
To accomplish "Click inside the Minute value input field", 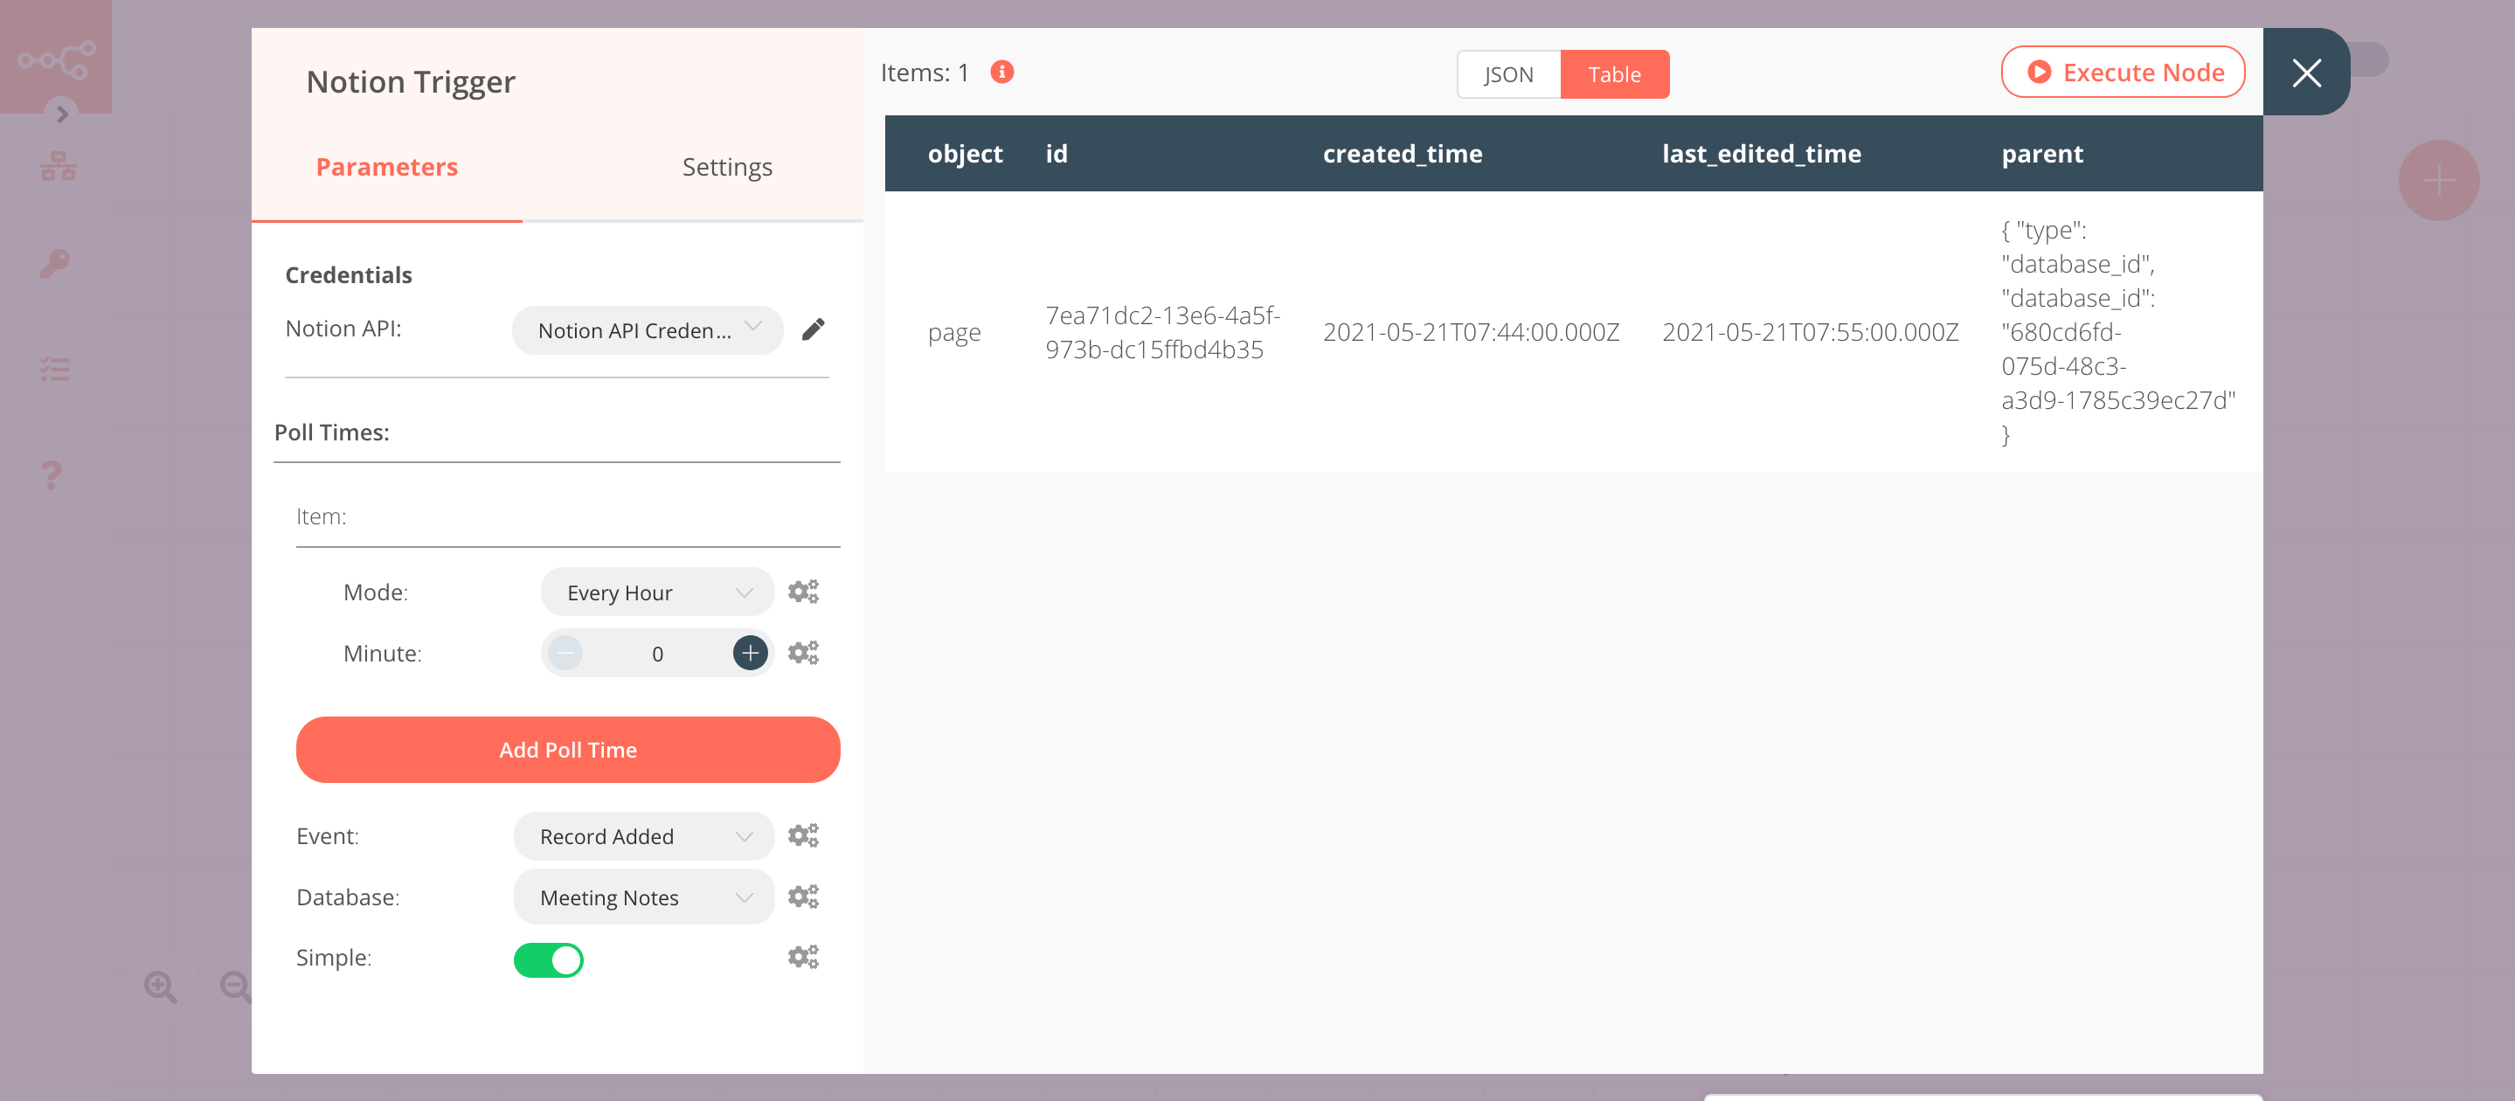I will [657, 652].
